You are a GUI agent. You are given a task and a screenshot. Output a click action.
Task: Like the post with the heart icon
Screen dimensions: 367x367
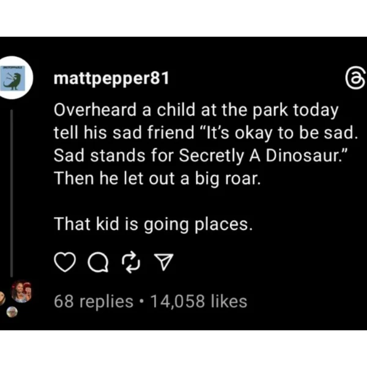click(65, 262)
